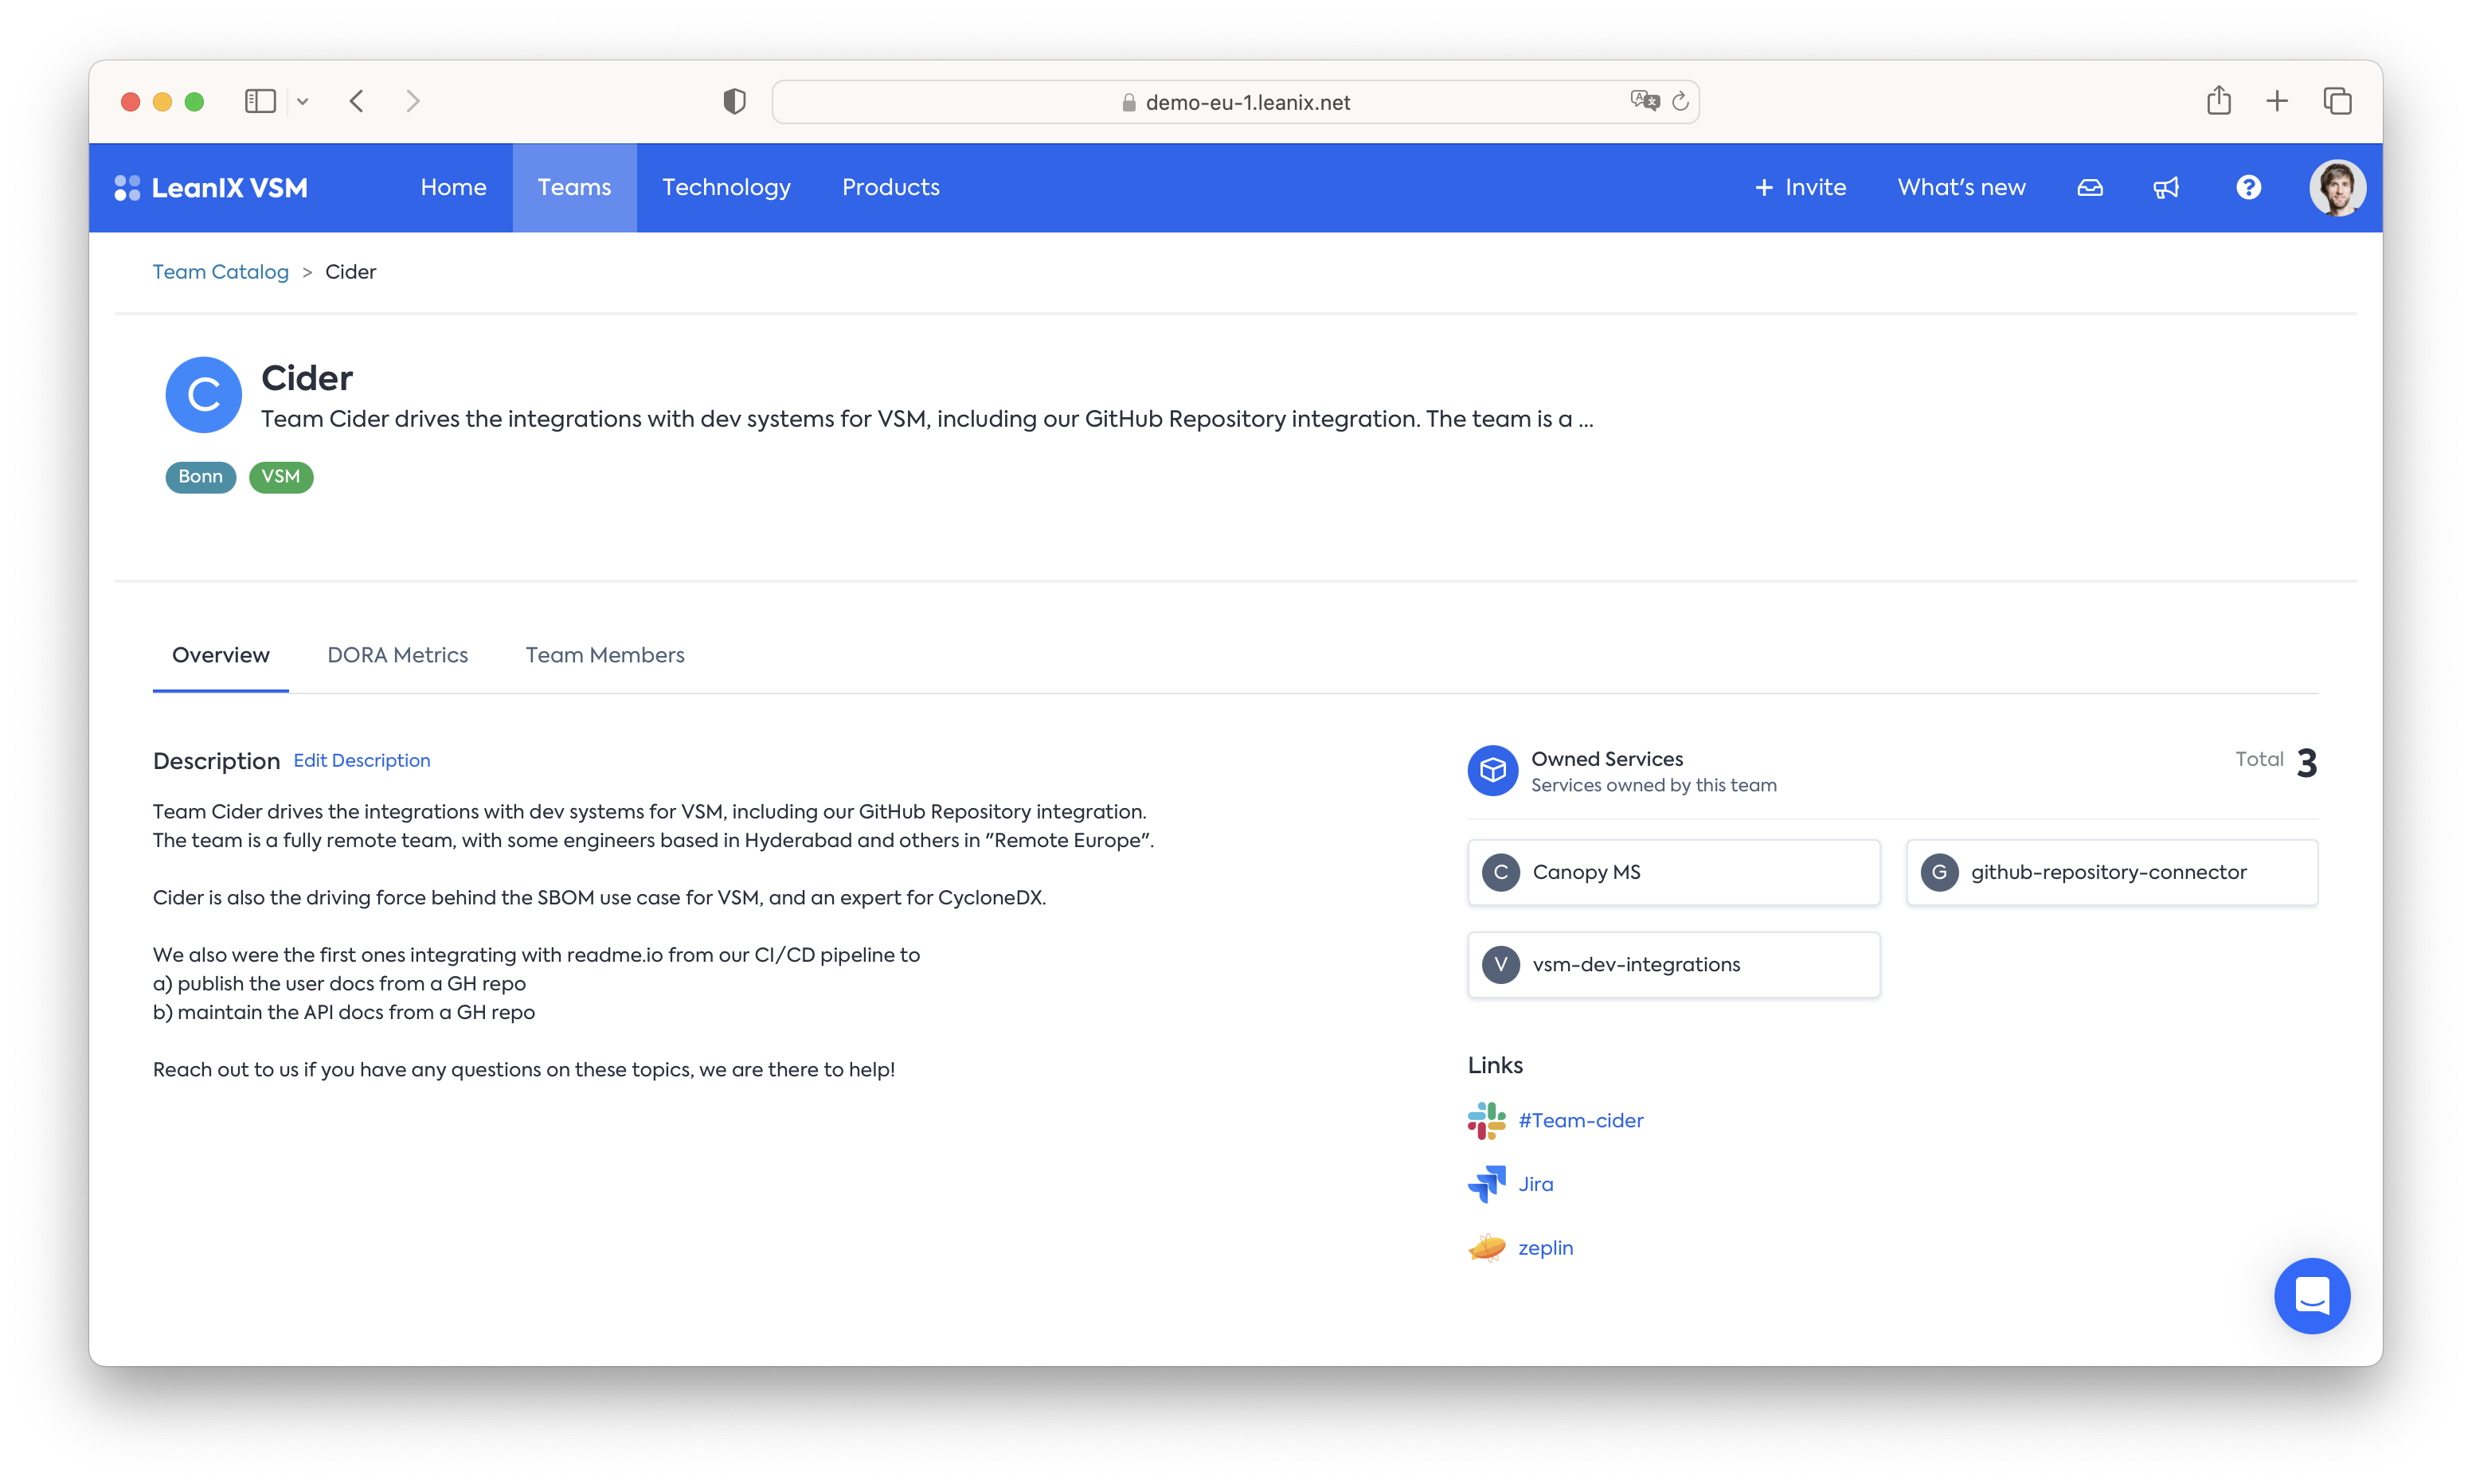The width and height of the screenshot is (2472, 1484).
Task: Open the Team Members tab
Action: 605,655
